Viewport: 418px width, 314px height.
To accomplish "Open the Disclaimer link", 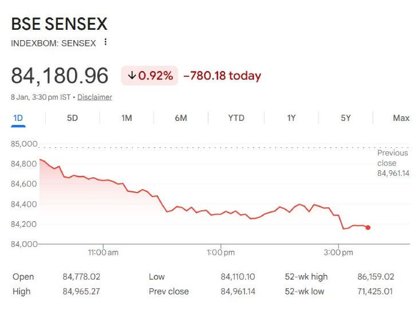I will (x=94, y=97).
